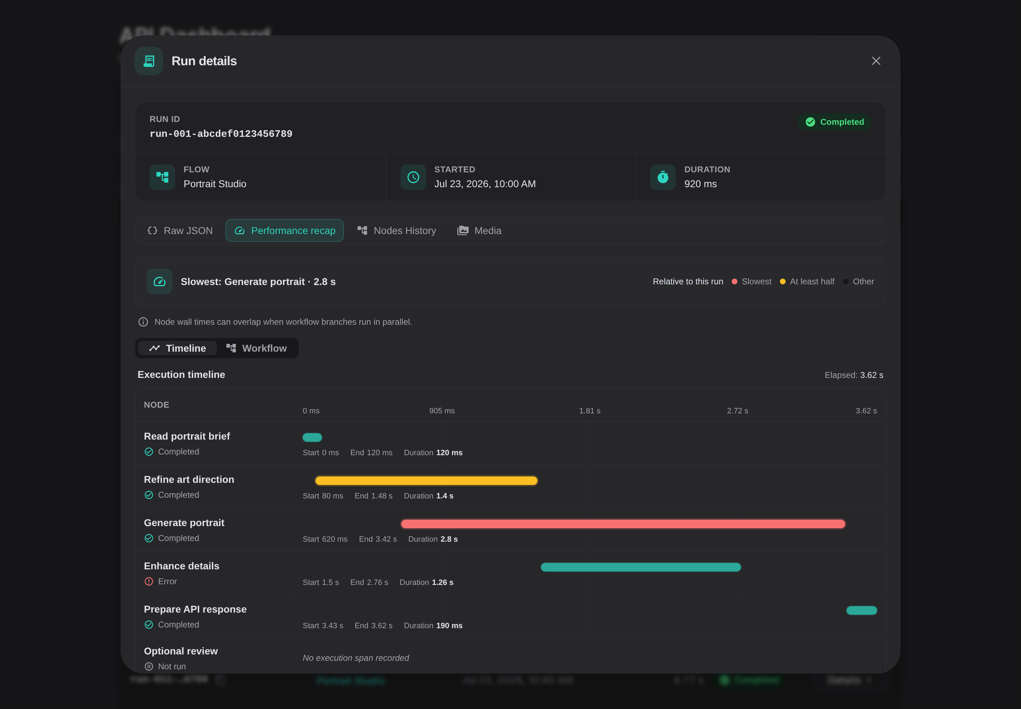
Task: Click the Performance recap gauge icon in tab
Action: pos(240,230)
